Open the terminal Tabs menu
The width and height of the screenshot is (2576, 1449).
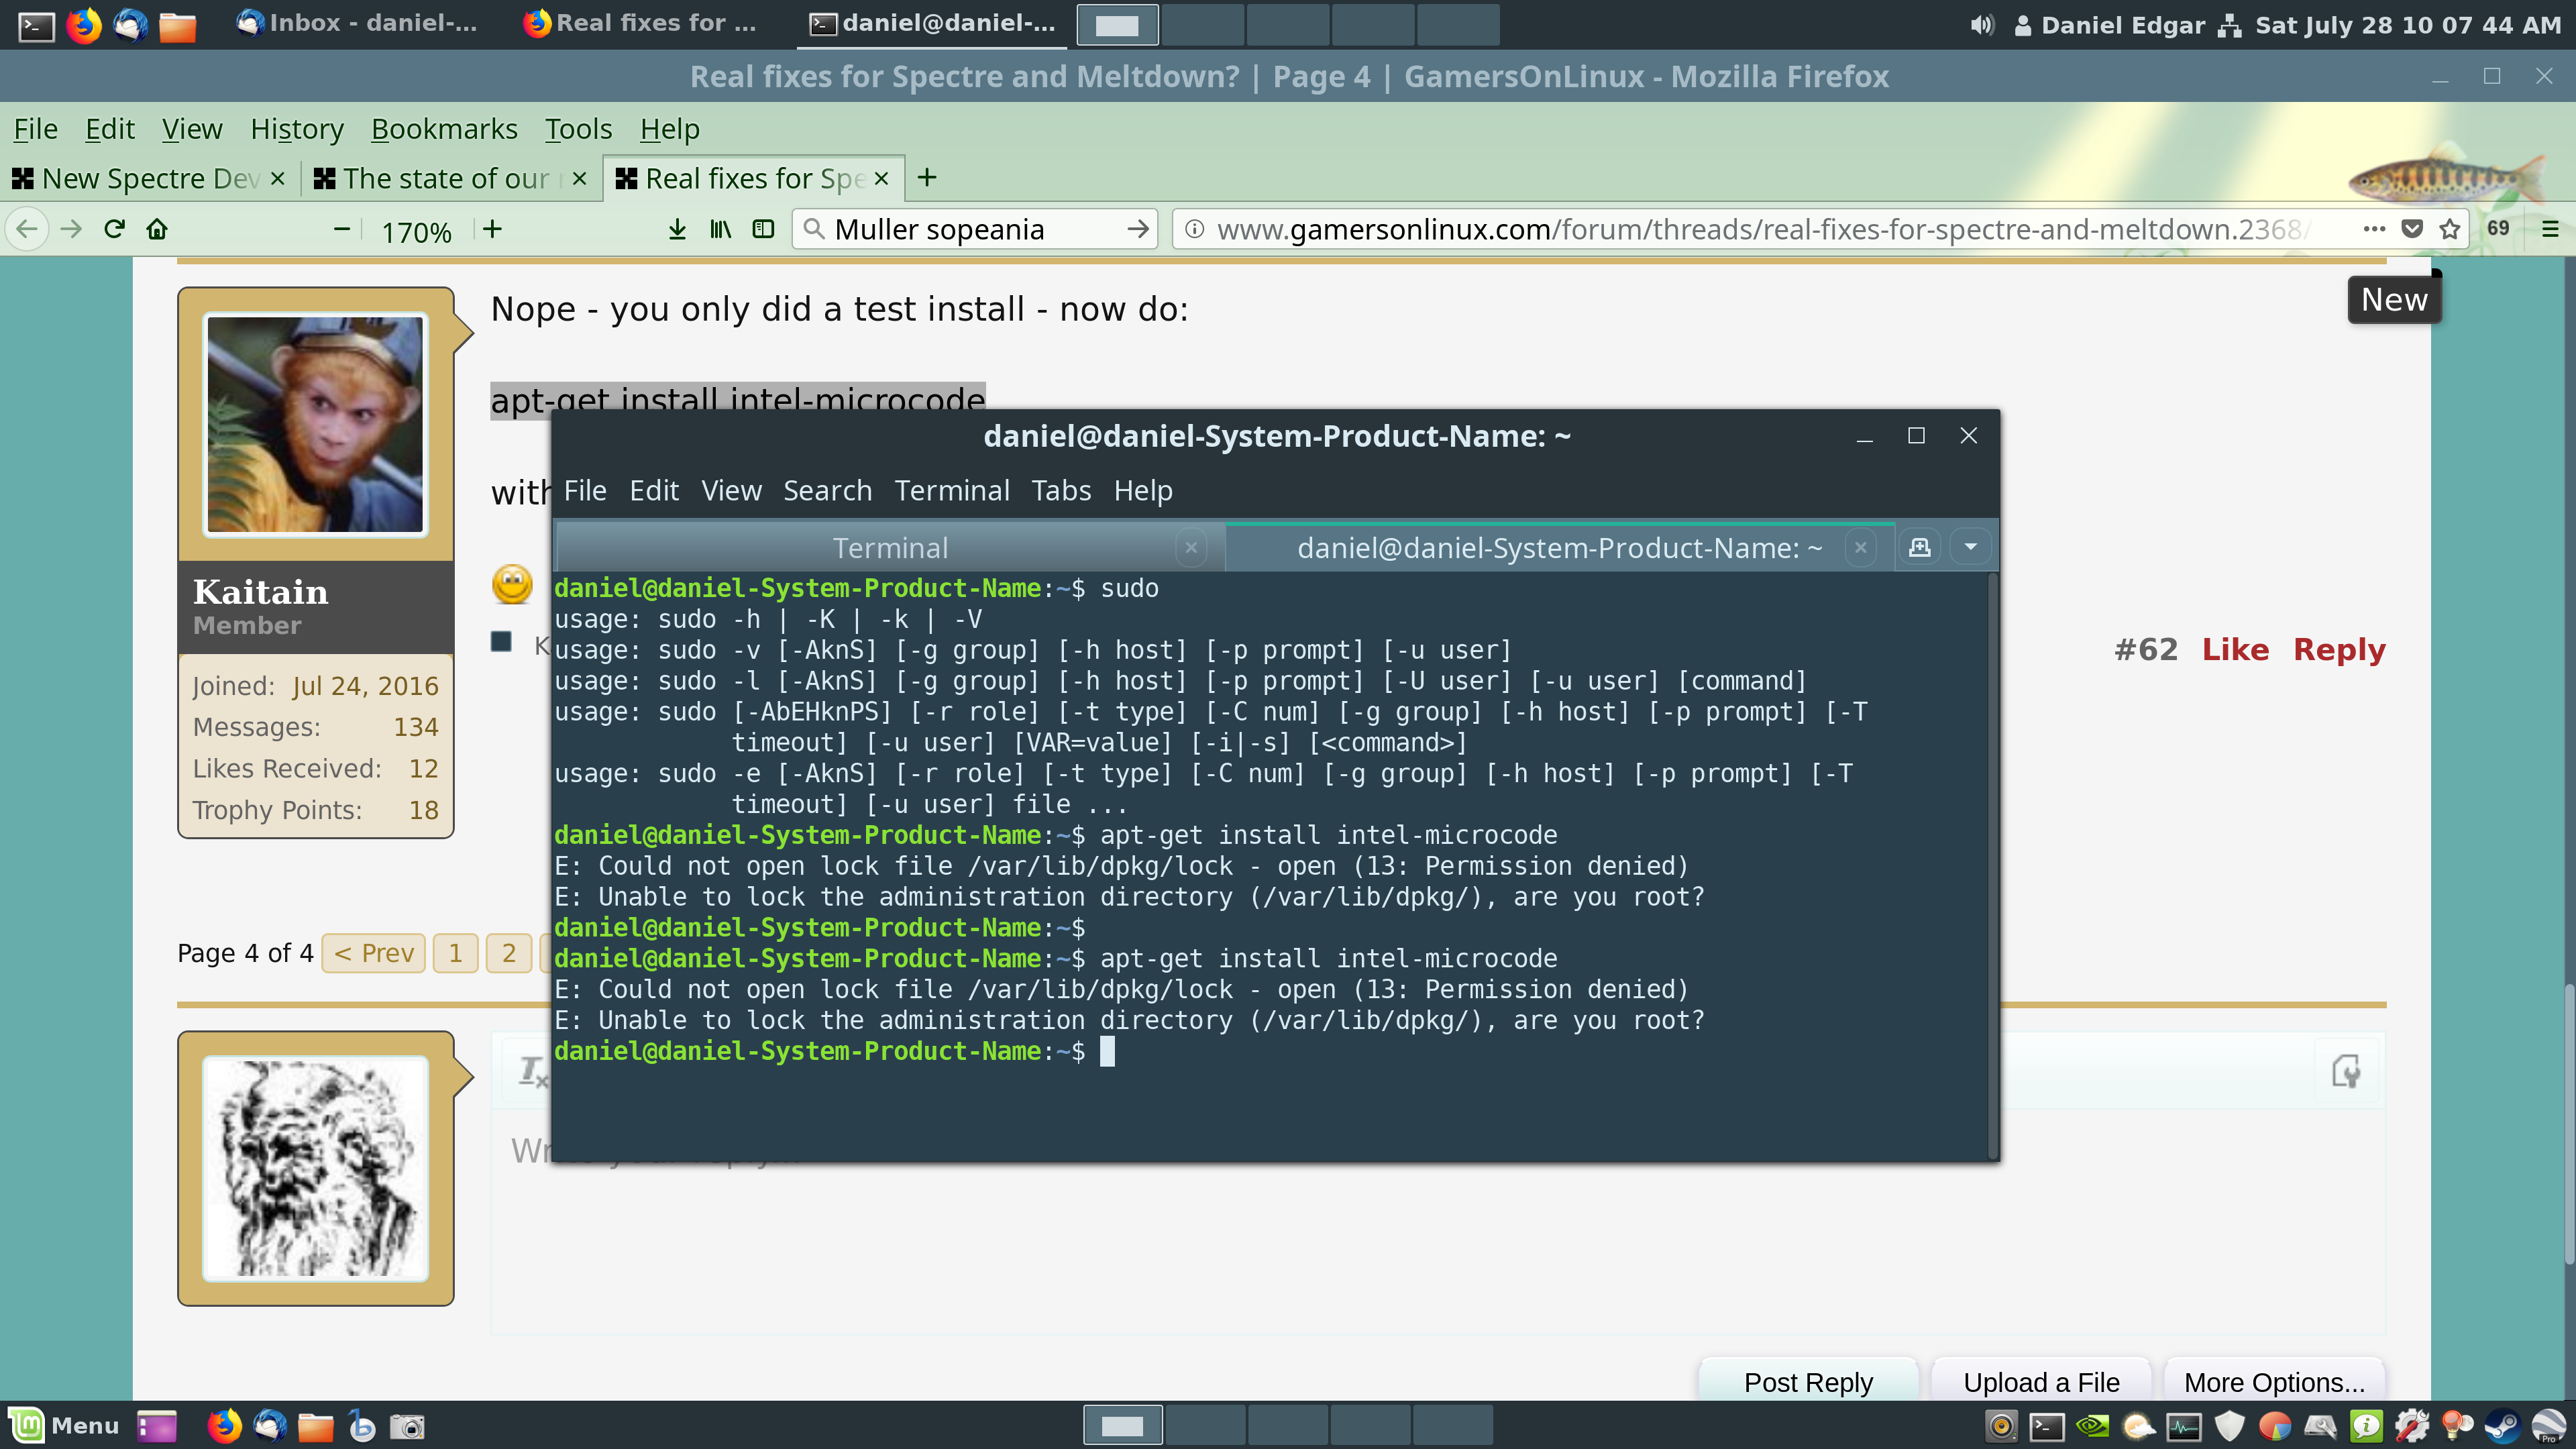[x=1061, y=491]
